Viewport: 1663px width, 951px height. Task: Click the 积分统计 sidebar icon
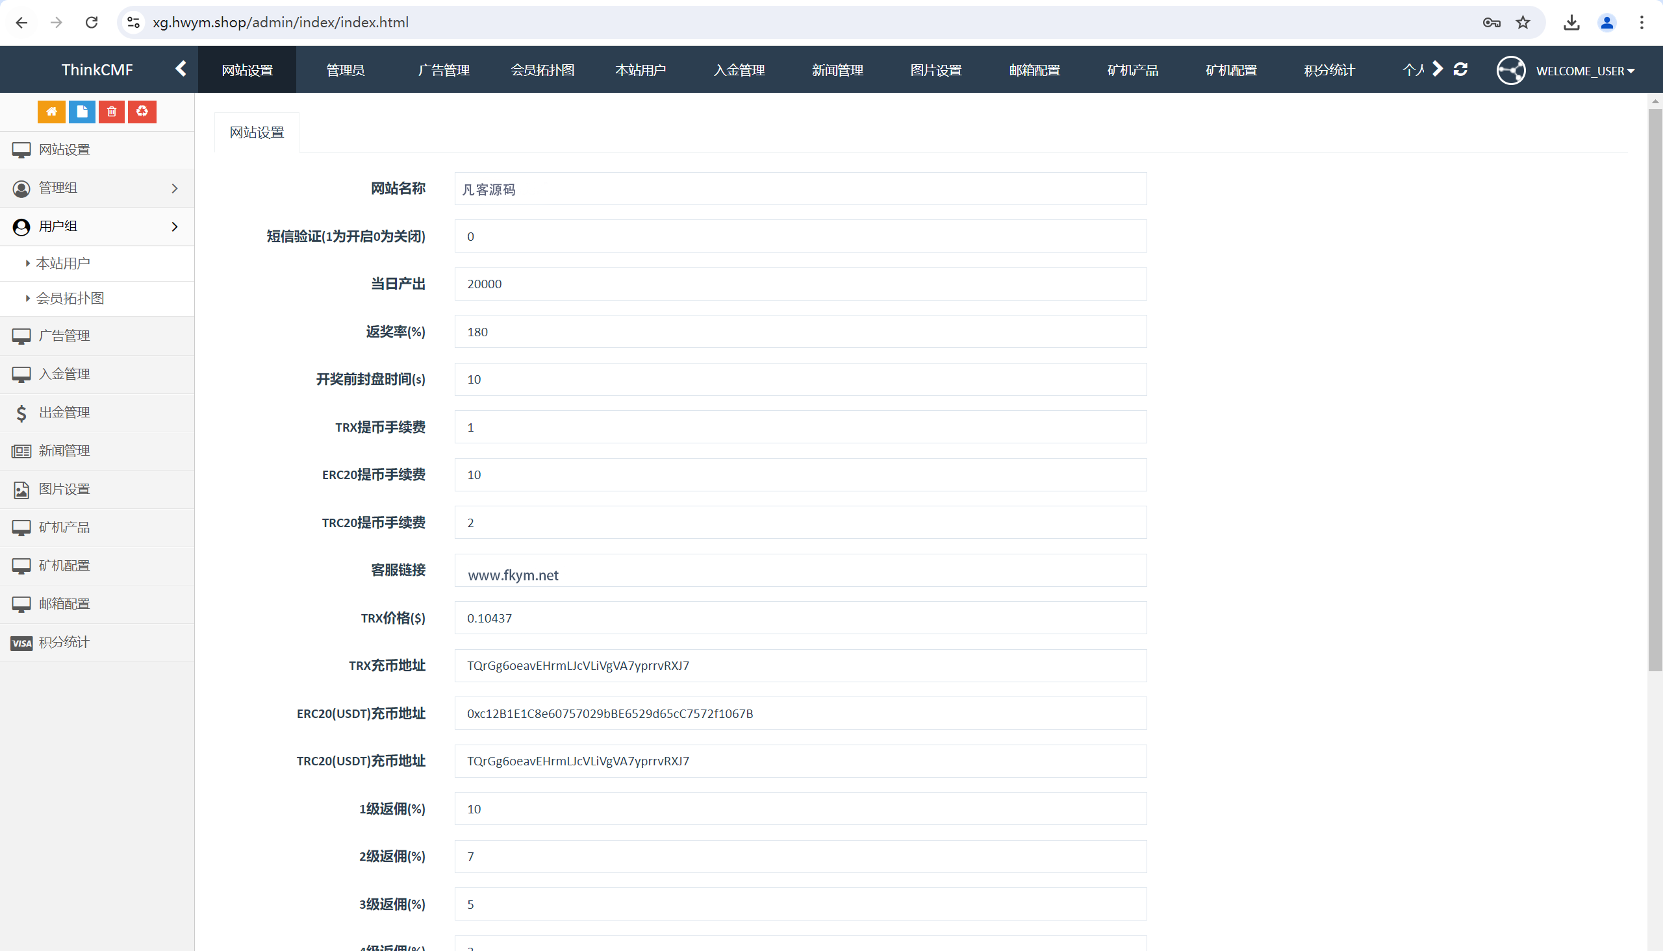pos(19,643)
